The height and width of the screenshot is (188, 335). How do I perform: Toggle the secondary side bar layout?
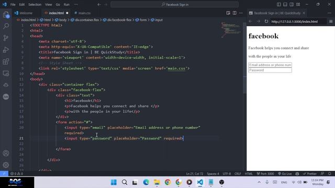pyautogui.click(x=292, y=4)
